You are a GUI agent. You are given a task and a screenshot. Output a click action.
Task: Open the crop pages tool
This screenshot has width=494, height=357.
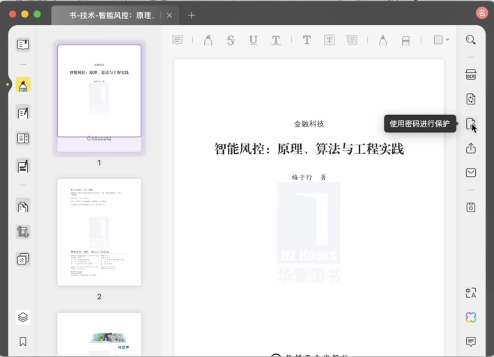point(23,232)
